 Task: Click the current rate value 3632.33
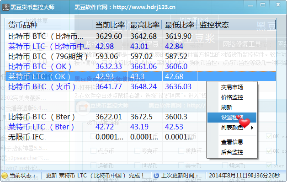coord(109,66)
